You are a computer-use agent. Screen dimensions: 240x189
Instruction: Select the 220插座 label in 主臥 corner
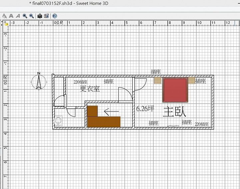click(202, 124)
